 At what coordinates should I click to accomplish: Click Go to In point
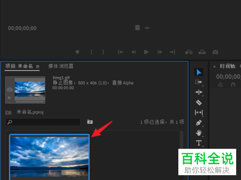click(120, 52)
